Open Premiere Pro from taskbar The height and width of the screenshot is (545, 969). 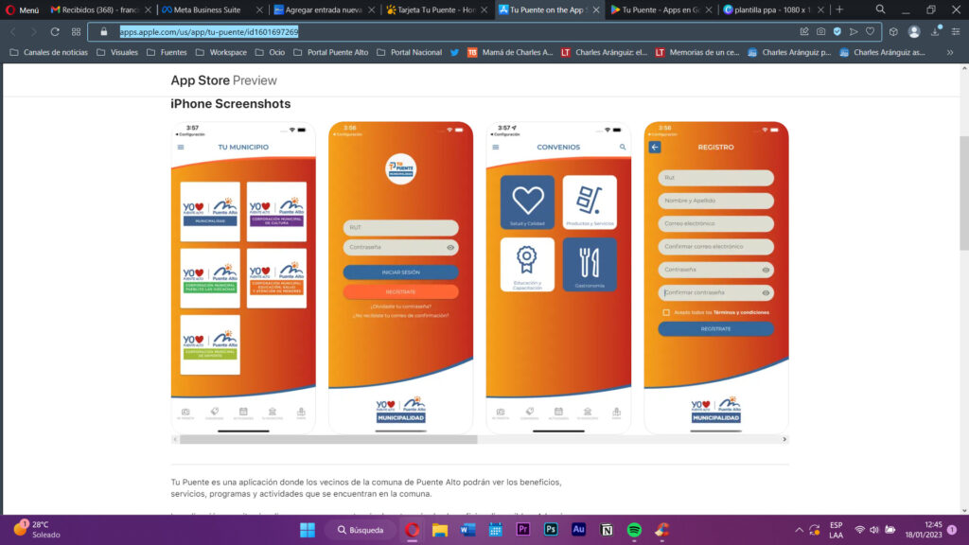(522, 530)
